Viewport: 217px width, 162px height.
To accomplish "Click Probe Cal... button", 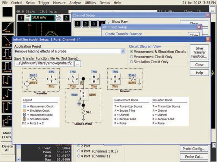I will pyautogui.click(x=194, y=157).
